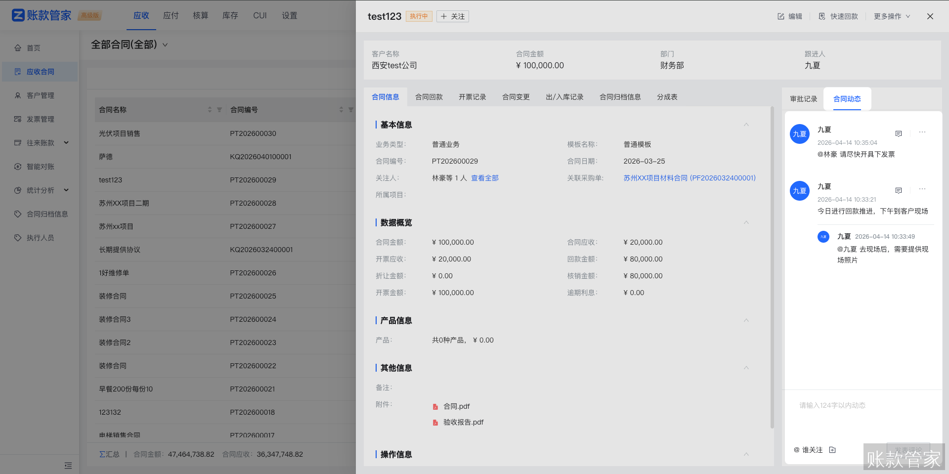Select the 长期提供协议 contract row
The height and width of the screenshot is (474, 949).
click(225, 250)
